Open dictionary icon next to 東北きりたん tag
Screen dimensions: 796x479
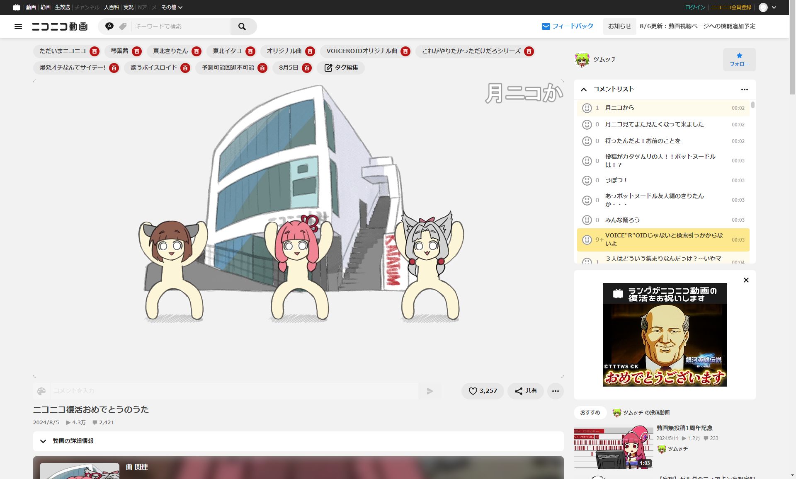pyautogui.click(x=197, y=51)
